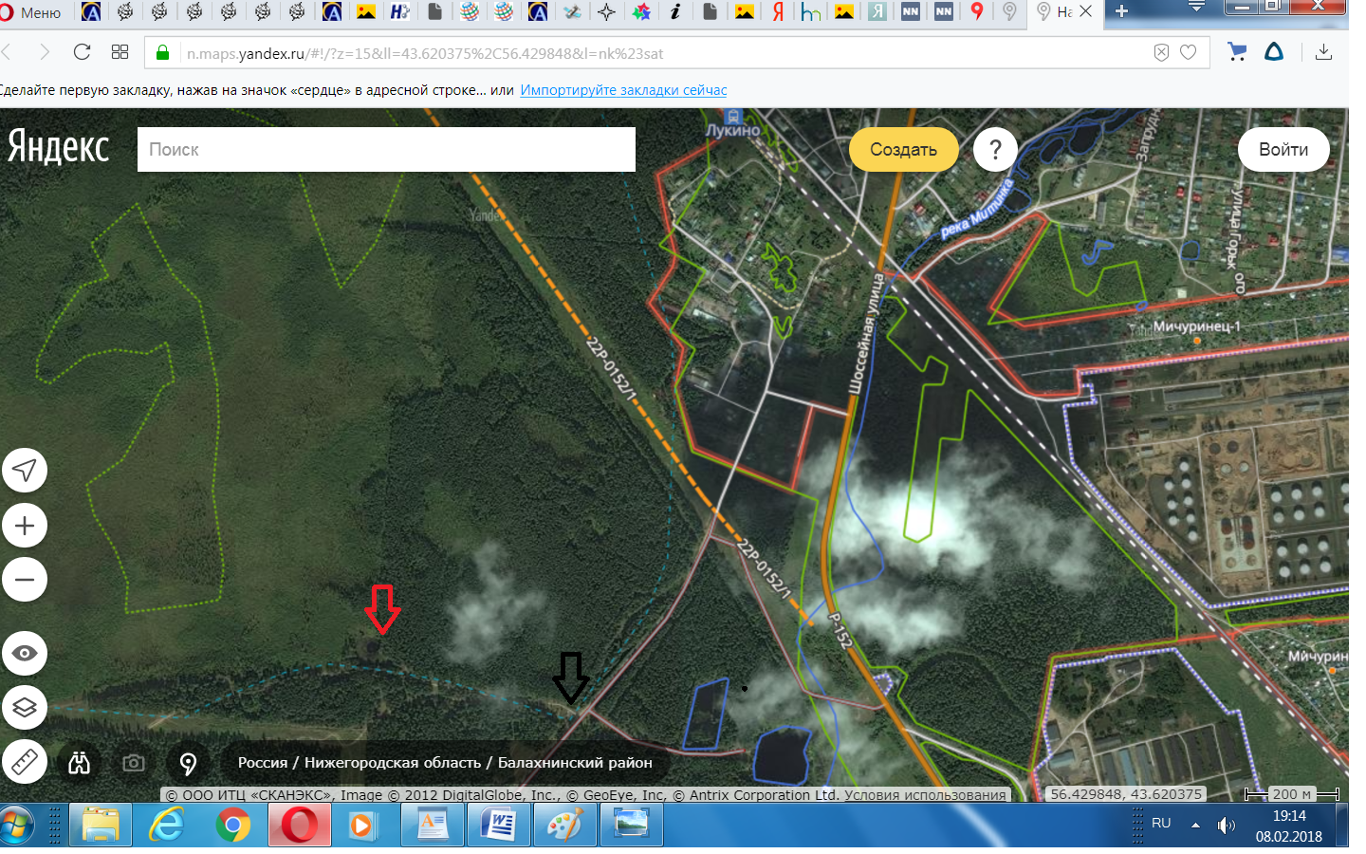This screenshot has height=854, width=1366.
Task: Open the Opera Меню menu
Action: [x=31, y=12]
